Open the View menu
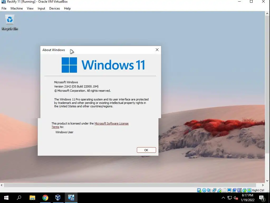The height and width of the screenshot is (203, 270). coord(30,8)
